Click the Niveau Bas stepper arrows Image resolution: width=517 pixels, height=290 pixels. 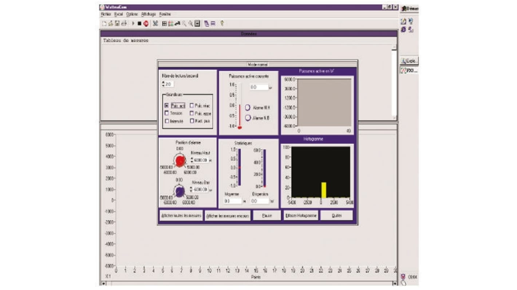point(192,189)
